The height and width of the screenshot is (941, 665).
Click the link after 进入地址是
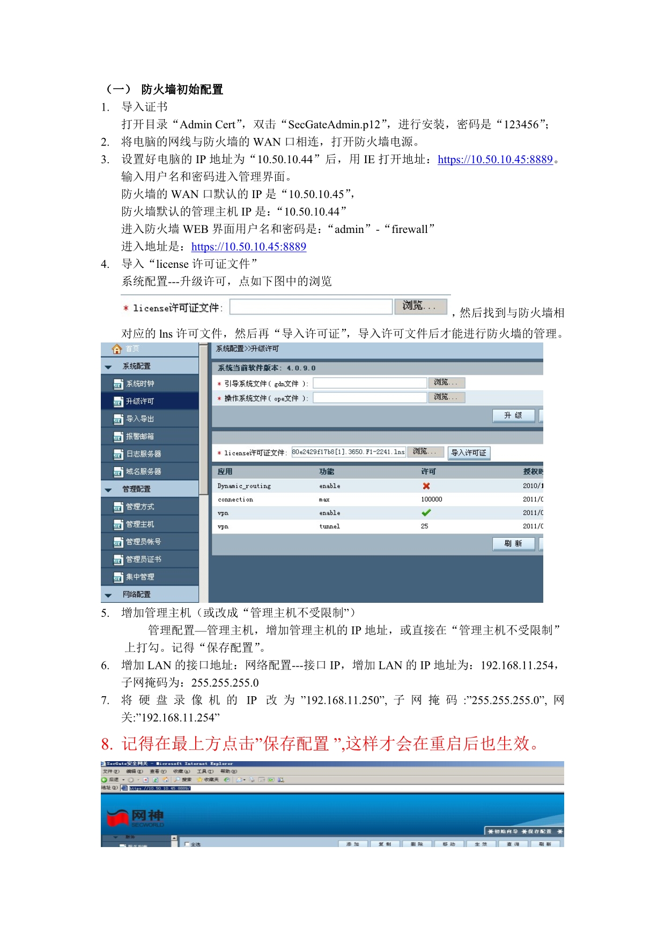click(249, 247)
